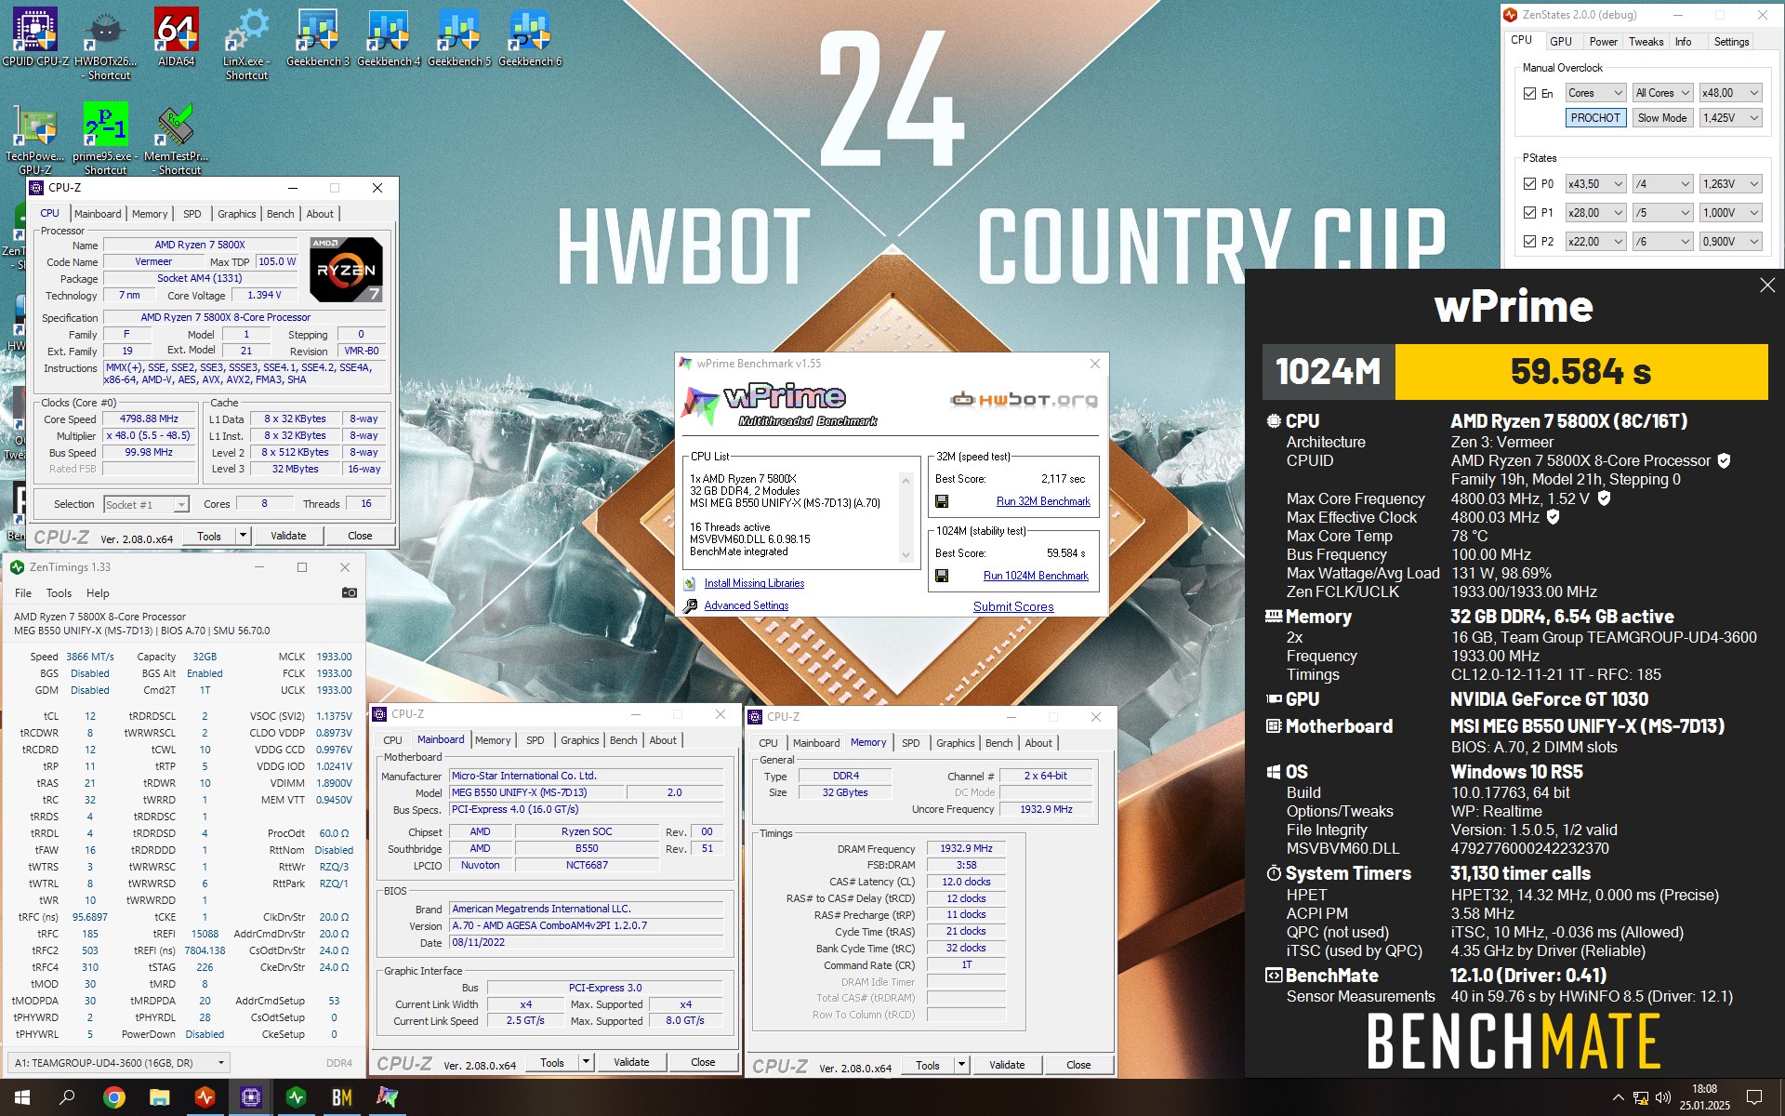1785x1116 pixels.
Task: Click the CPU List scrollbar in wPrime
Action: (x=906, y=518)
